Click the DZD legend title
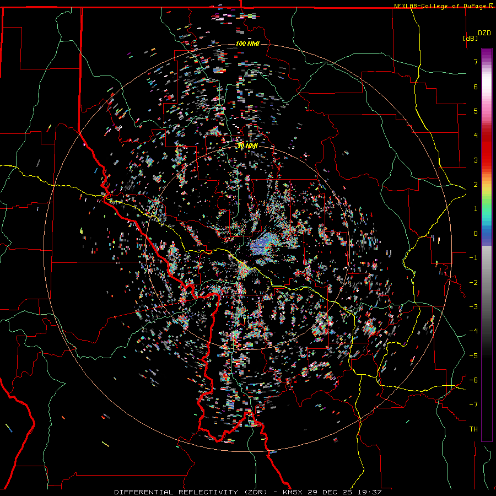The width and height of the screenshot is (496, 496). [x=484, y=33]
